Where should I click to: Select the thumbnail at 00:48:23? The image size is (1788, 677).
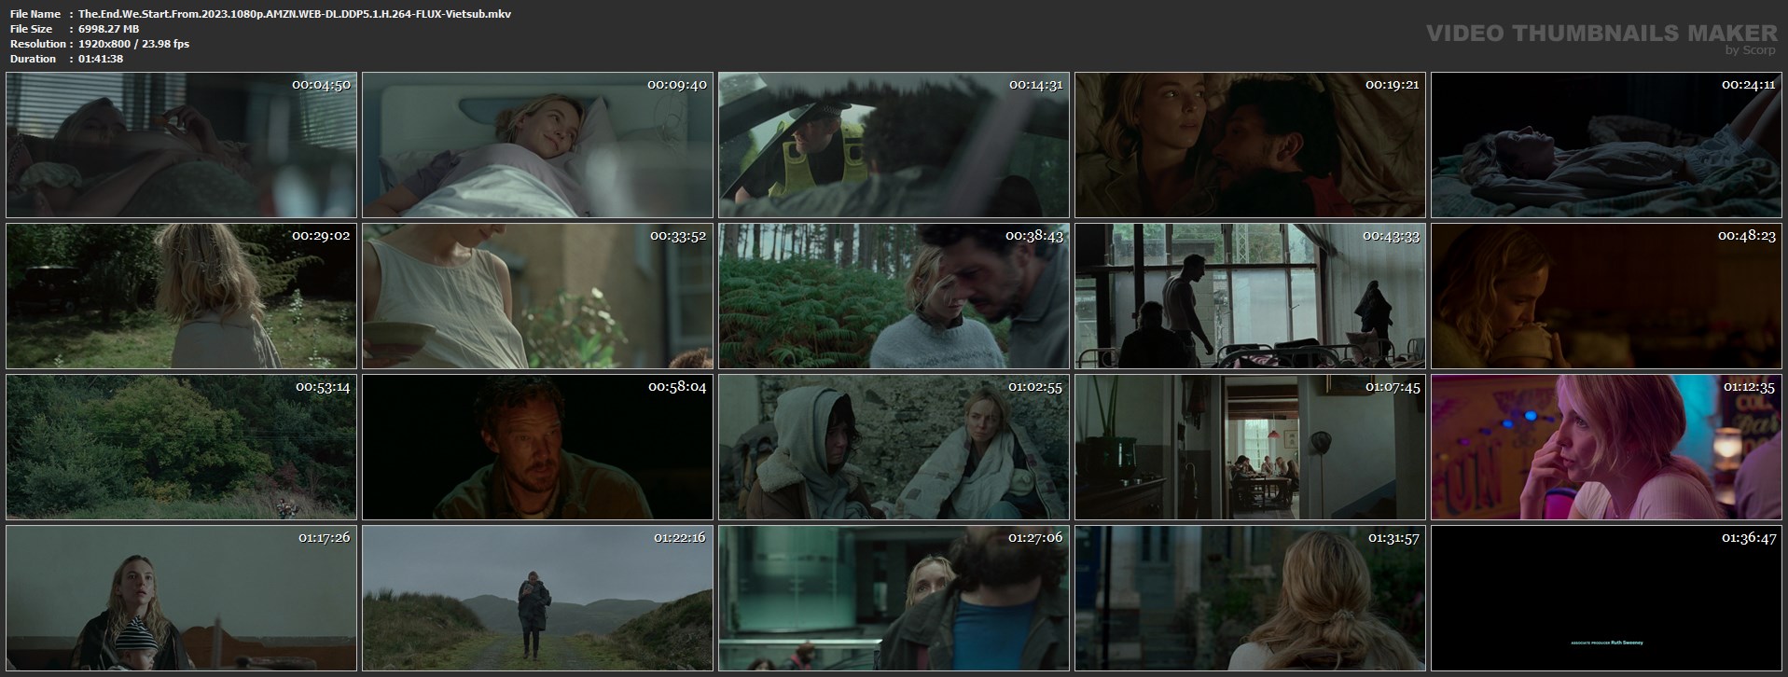(x=1606, y=296)
